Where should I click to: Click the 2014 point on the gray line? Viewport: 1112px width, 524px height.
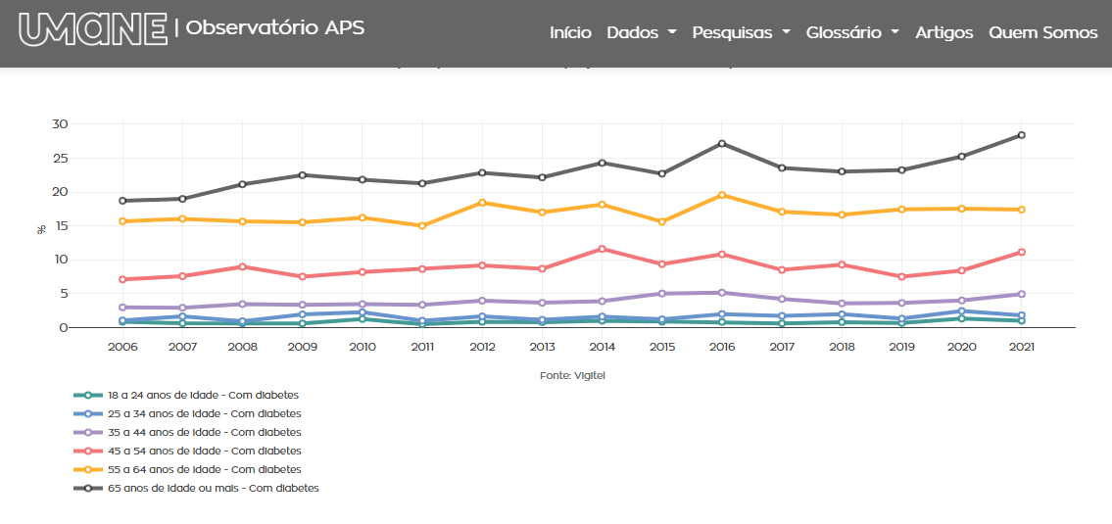click(602, 163)
